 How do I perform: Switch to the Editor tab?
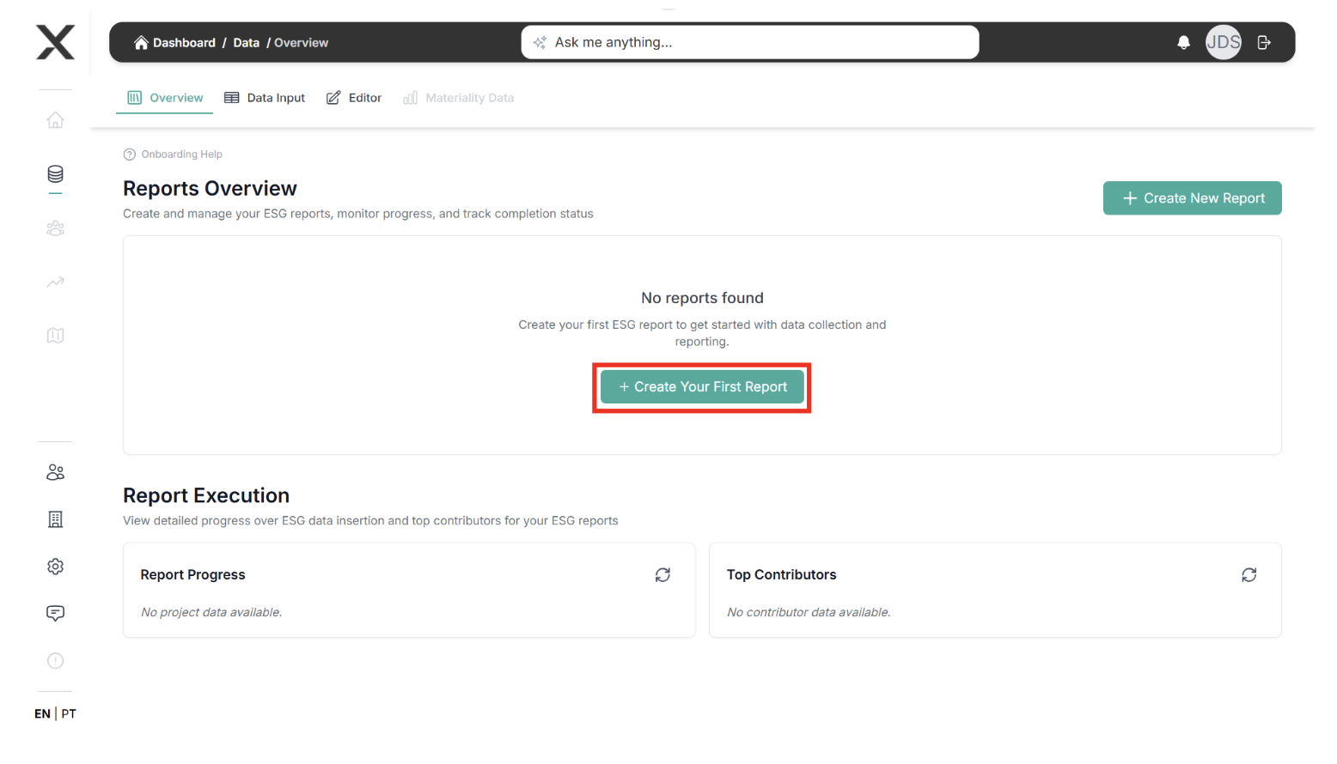[354, 98]
